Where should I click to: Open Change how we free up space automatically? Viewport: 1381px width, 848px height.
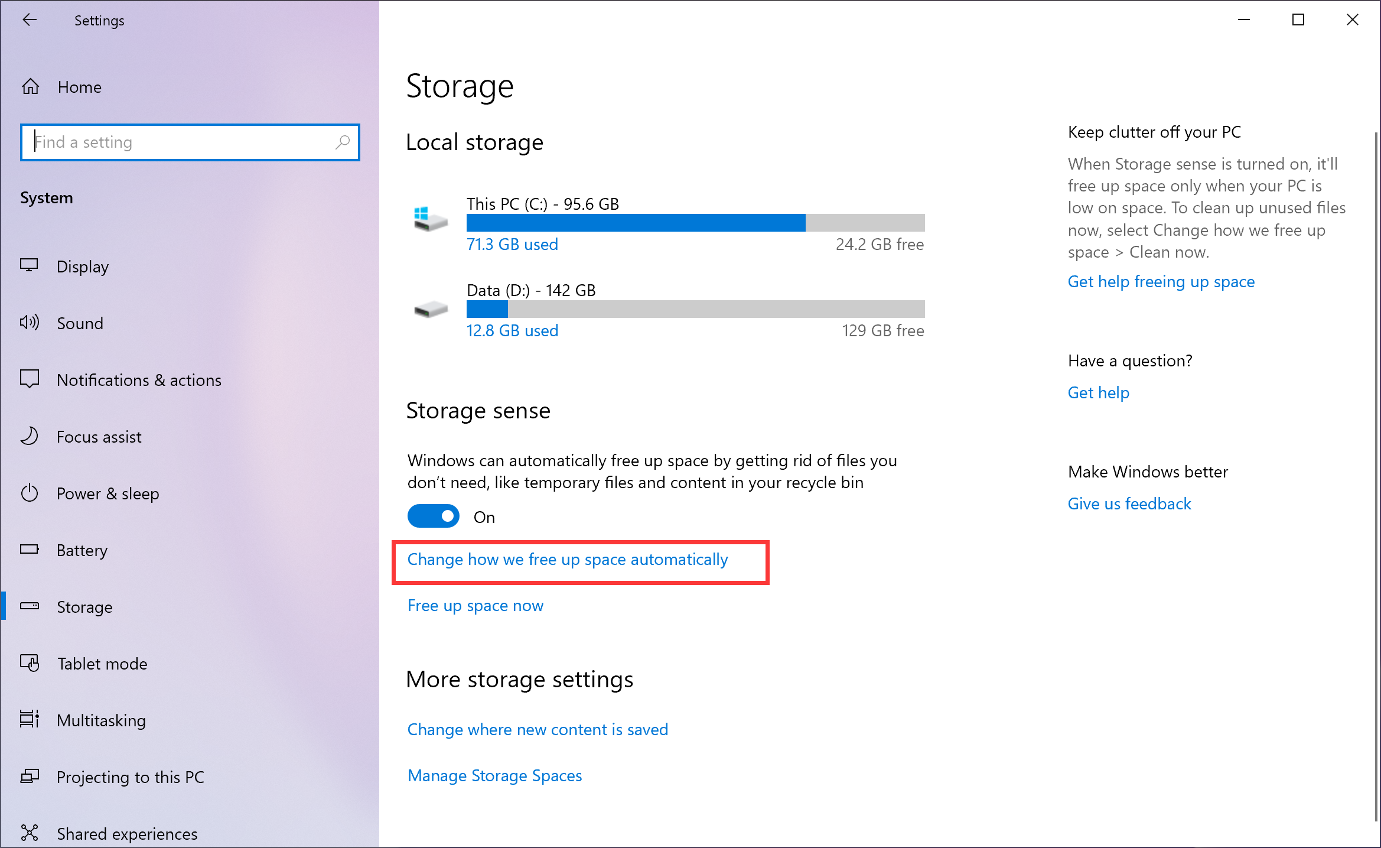click(566, 559)
